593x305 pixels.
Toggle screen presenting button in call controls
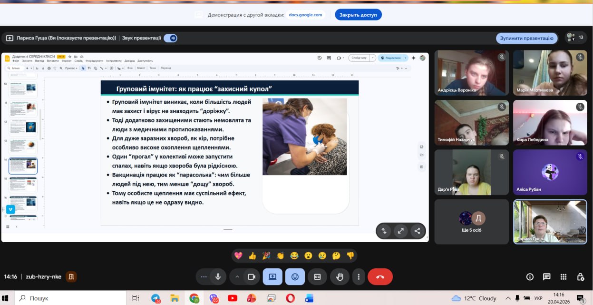(272, 276)
